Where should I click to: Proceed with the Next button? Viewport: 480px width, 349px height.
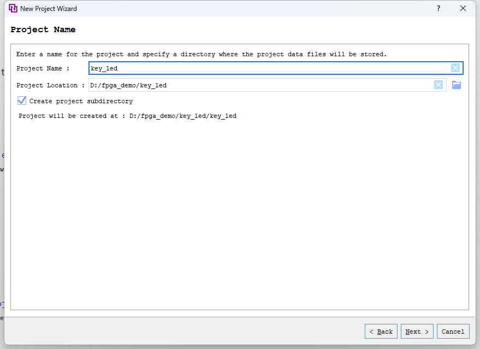pyautogui.click(x=417, y=331)
